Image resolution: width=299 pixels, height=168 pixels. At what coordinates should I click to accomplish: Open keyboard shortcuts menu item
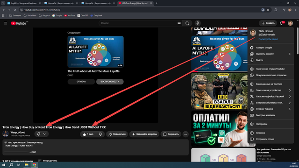point(271,115)
